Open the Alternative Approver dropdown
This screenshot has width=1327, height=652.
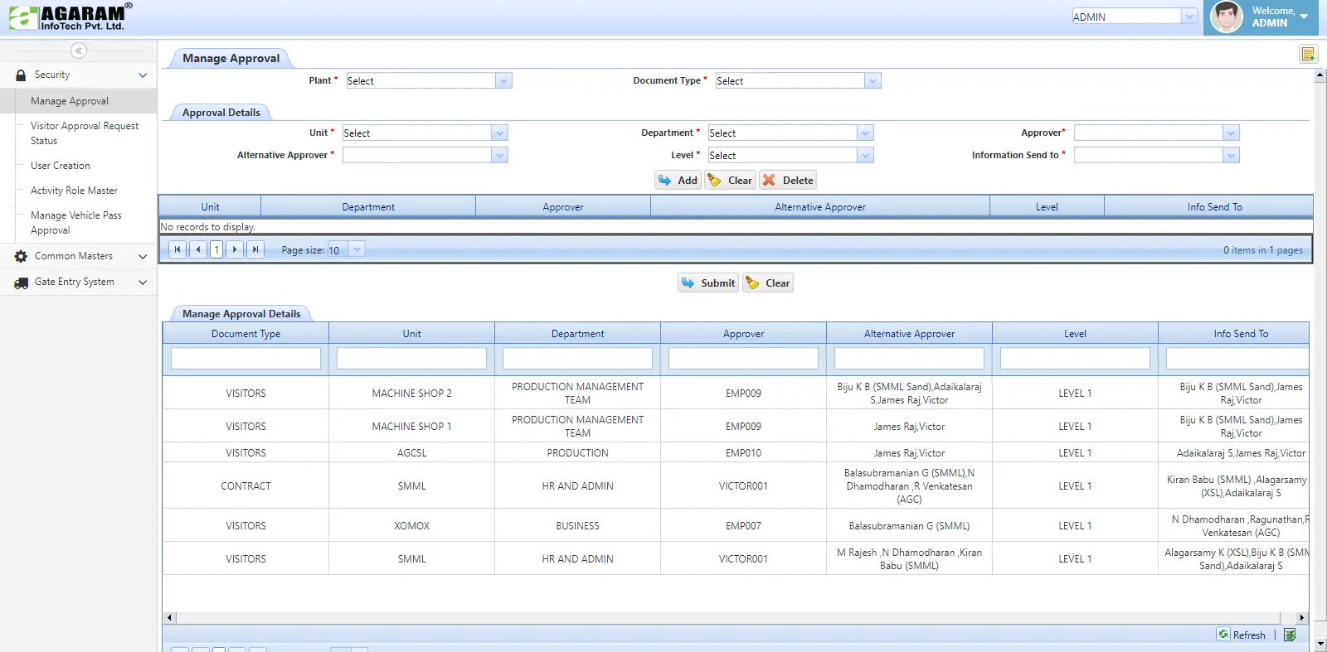point(499,155)
